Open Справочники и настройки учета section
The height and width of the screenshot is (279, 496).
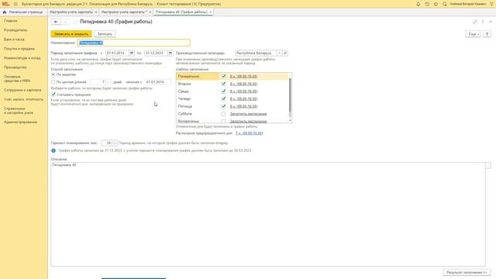pyautogui.click(x=19, y=111)
